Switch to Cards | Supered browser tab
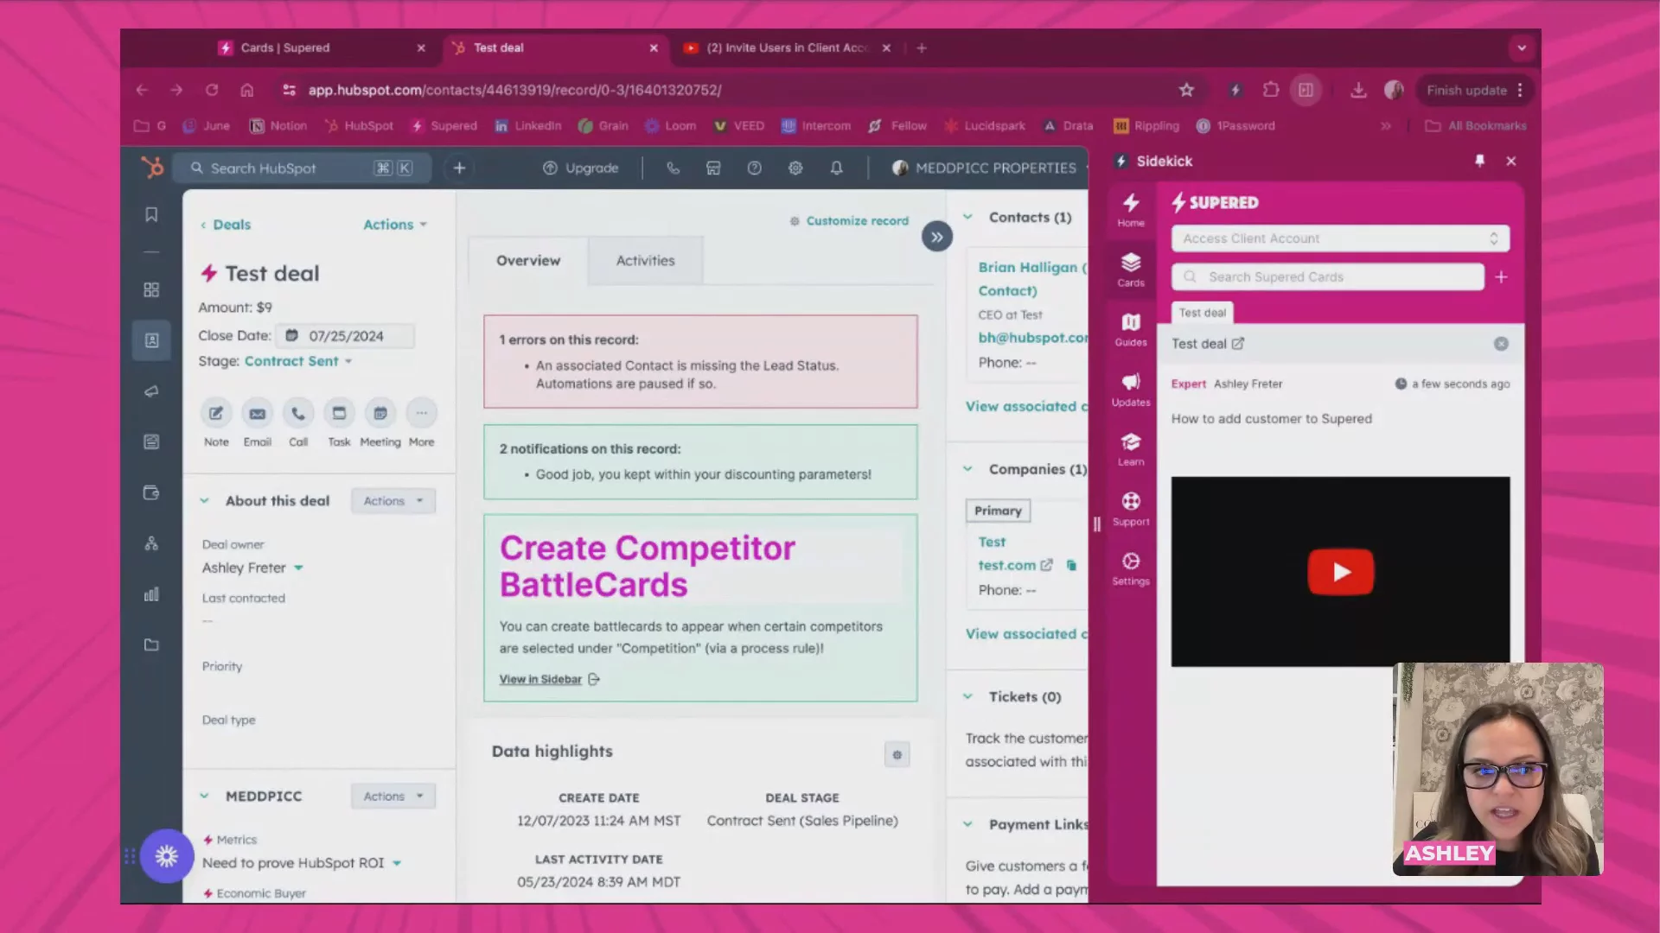 coord(322,48)
